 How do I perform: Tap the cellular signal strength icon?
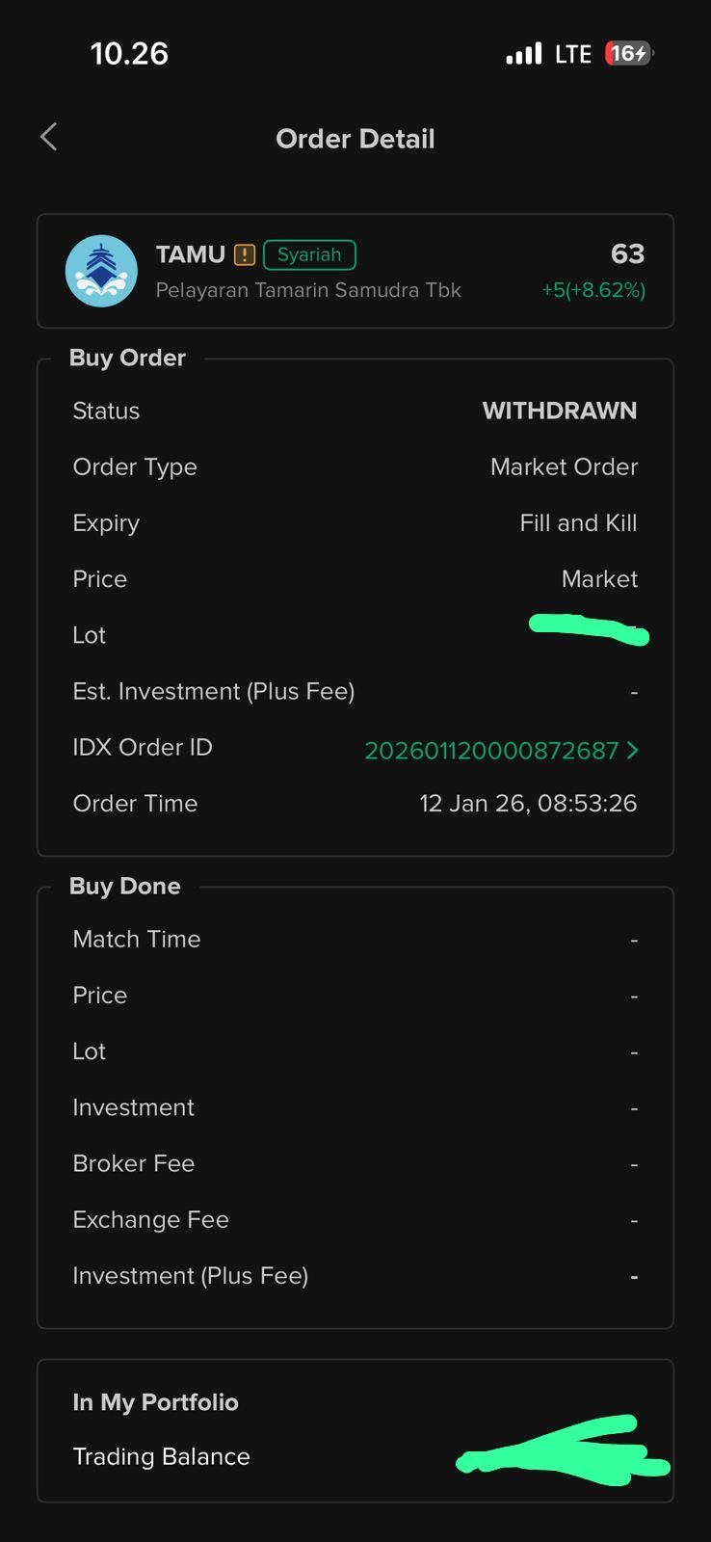click(524, 54)
